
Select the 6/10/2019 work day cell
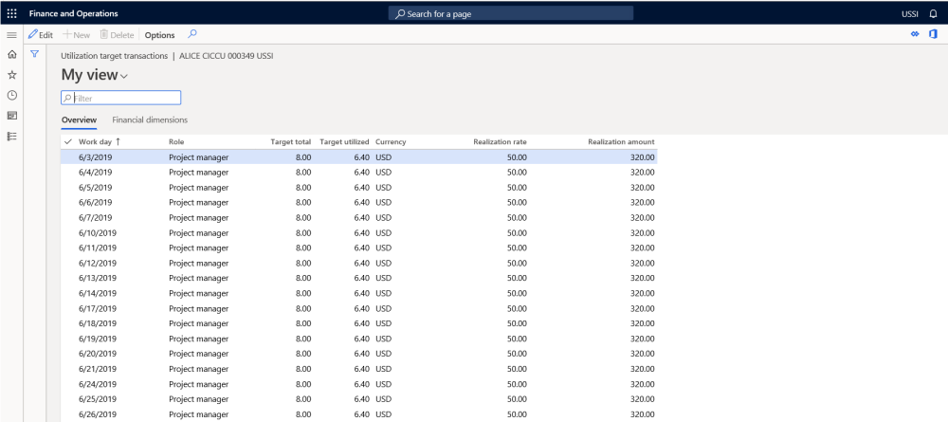tap(98, 232)
